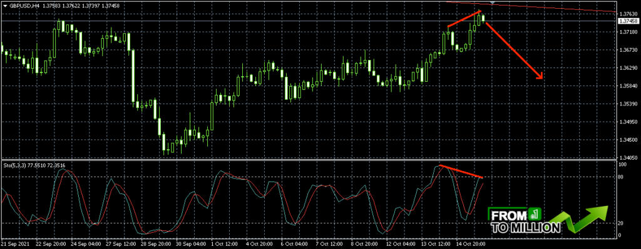The height and width of the screenshot is (249, 641).
Task: Click the 22 Sep 20:00 time label
Action: pos(51,244)
